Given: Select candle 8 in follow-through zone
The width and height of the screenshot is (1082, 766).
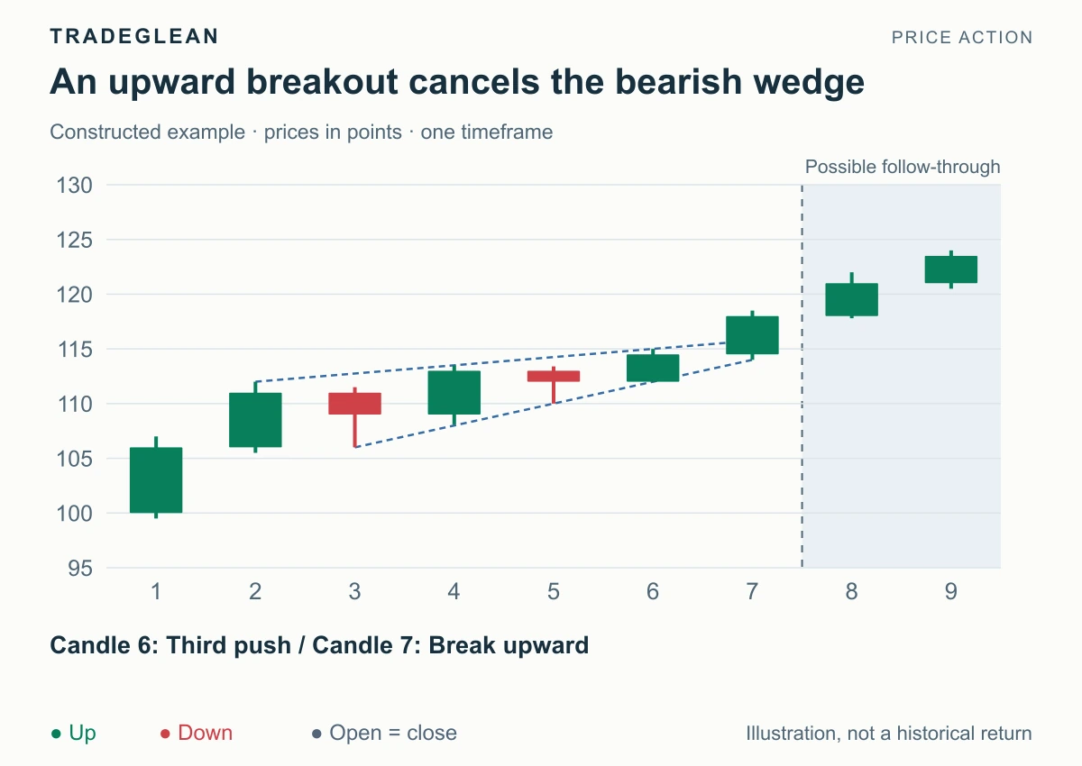Looking at the screenshot, I should point(851,300).
